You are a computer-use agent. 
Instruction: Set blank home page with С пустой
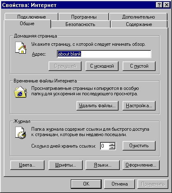139,66
